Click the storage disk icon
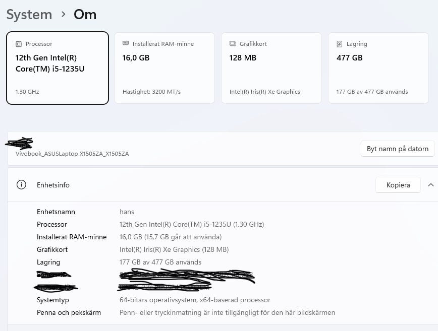The image size is (438, 331). click(340, 44)
